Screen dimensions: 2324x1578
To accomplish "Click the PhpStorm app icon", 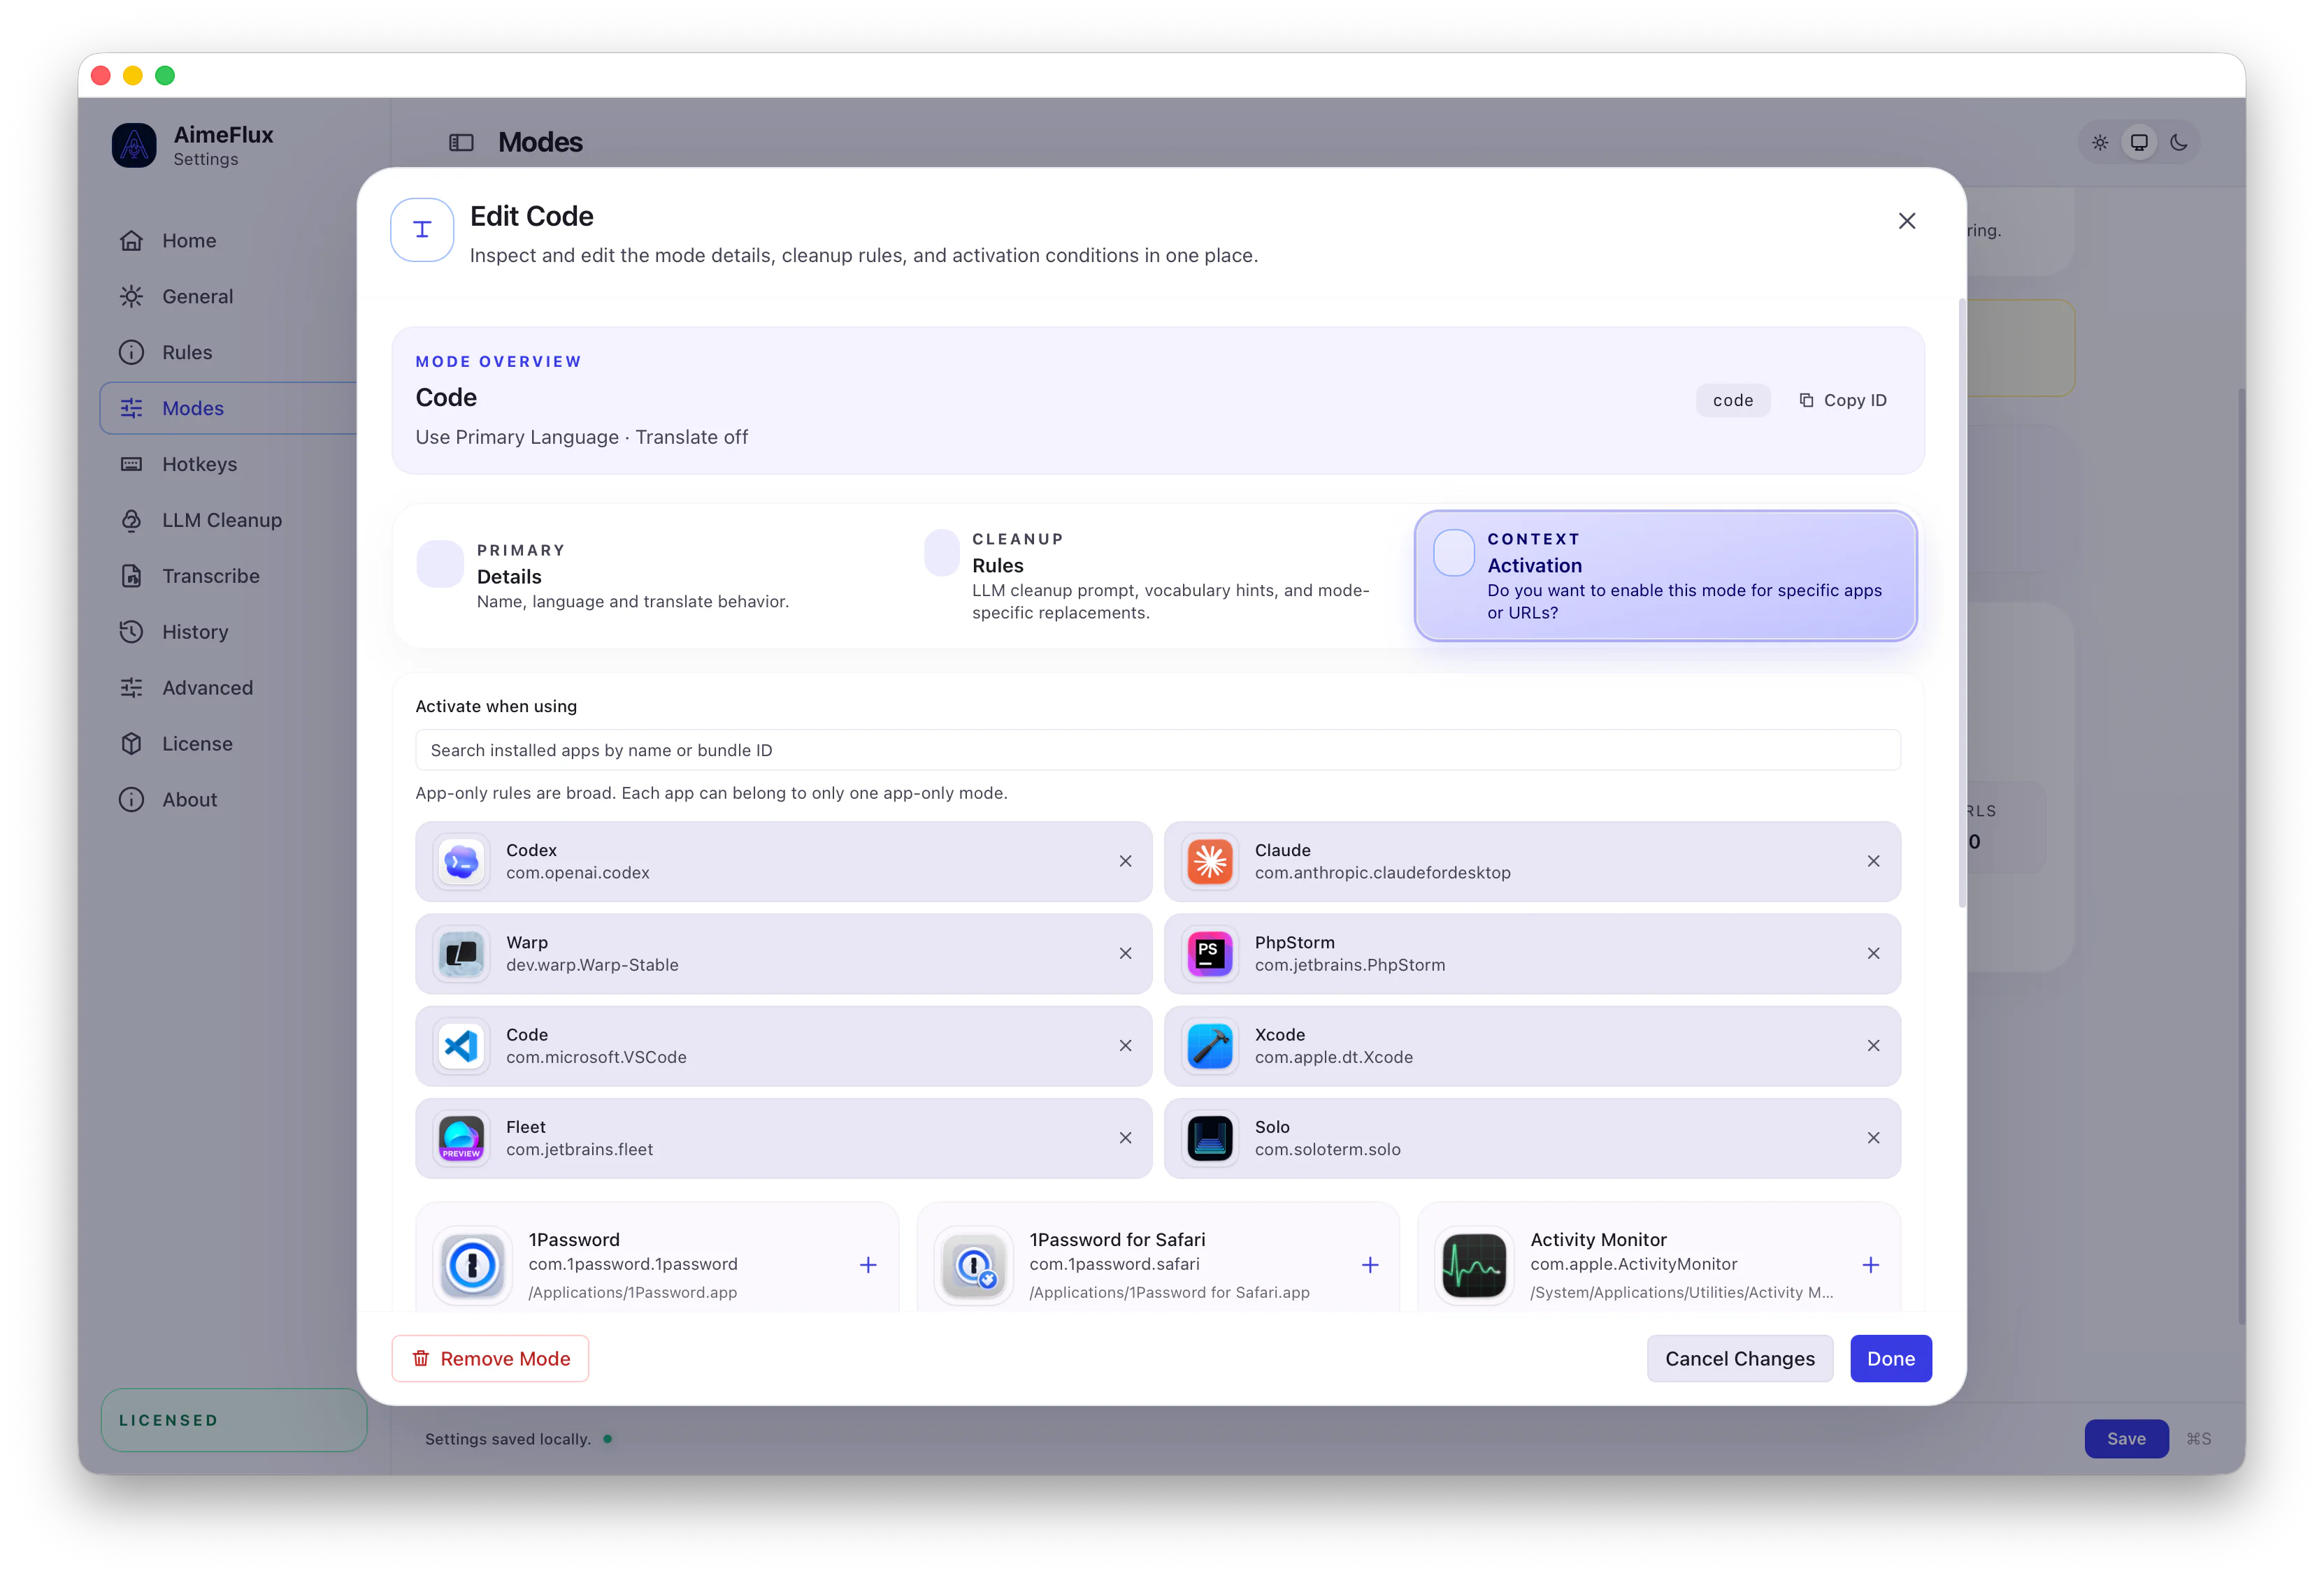I will pyautogui.click(x=1209, y=953).
